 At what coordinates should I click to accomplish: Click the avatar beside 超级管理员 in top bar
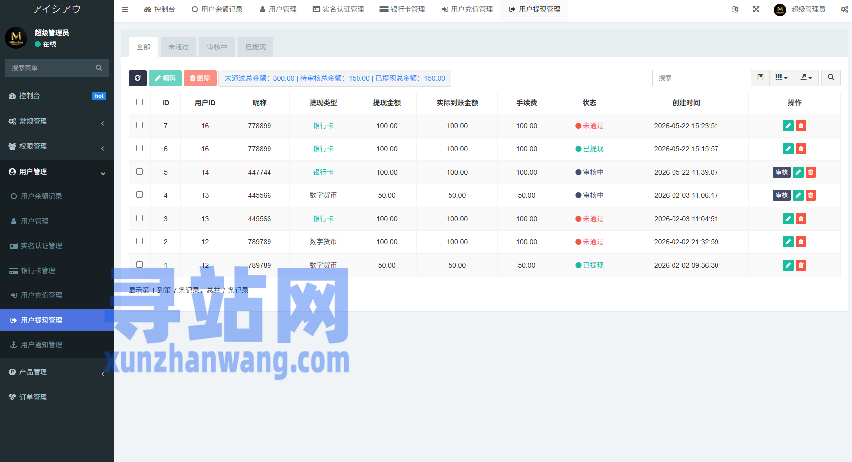[x=780, y=9]
